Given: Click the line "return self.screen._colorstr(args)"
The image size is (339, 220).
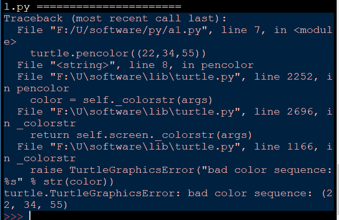Looking at the screenshot, I should pos(141,135).
